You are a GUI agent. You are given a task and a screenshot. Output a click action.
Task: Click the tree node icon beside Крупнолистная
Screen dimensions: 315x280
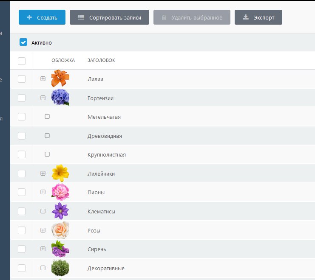[47, 154]
